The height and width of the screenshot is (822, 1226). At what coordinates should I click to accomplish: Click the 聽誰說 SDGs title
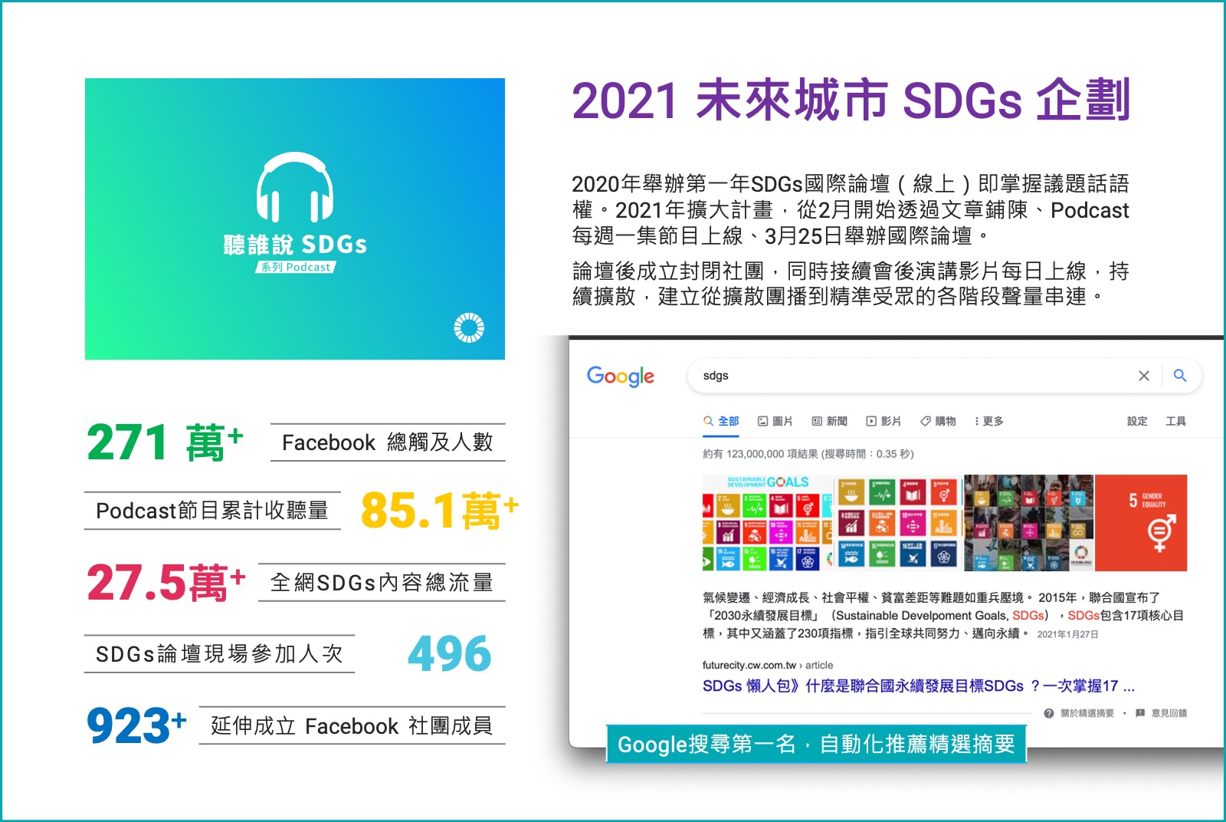point(295,245)
